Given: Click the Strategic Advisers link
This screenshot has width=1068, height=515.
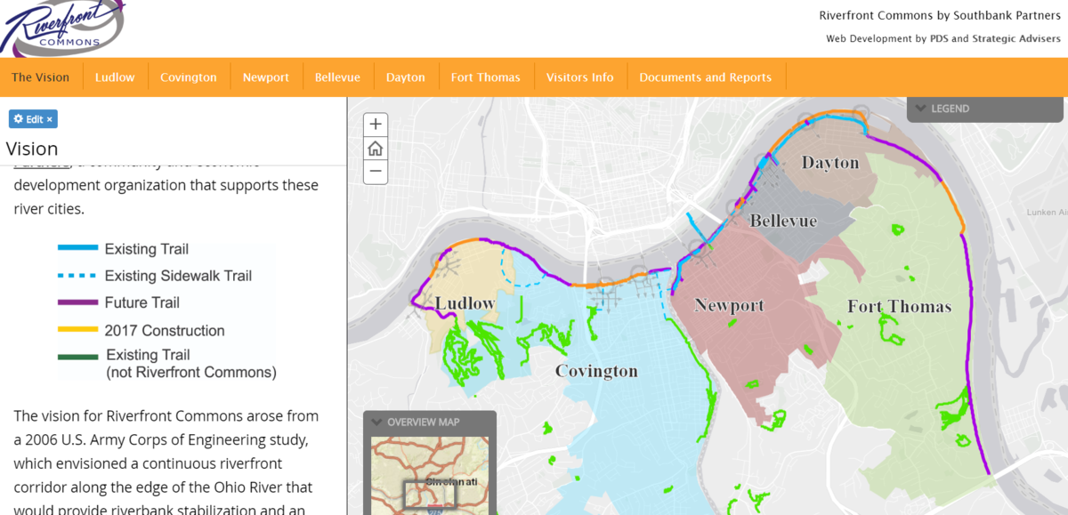Looking at the screenshot, I should (x=1016, y=38).
